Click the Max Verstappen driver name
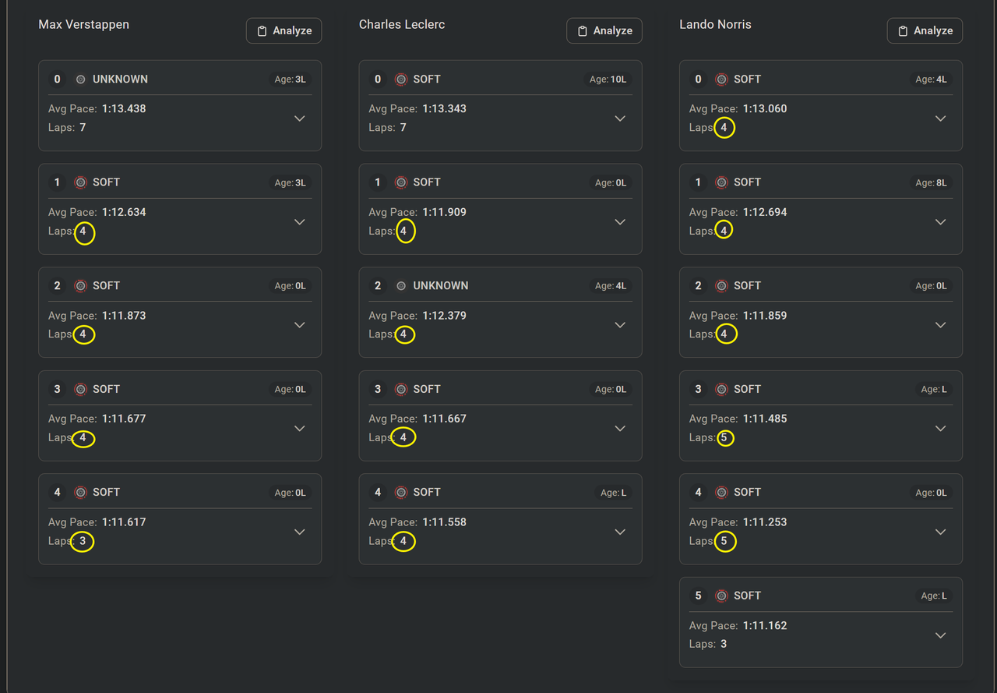 pyautogui.click(x=84, y=24)
